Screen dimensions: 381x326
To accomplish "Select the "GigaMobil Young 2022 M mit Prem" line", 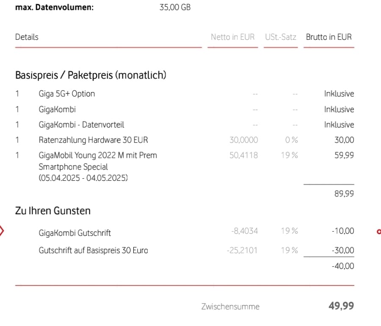I will click(98, 155).
